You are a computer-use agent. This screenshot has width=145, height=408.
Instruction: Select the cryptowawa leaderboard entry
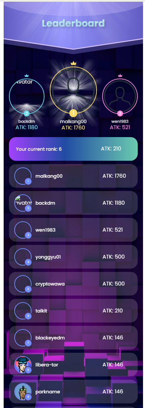pyautogui.click(x=73, y=284)
